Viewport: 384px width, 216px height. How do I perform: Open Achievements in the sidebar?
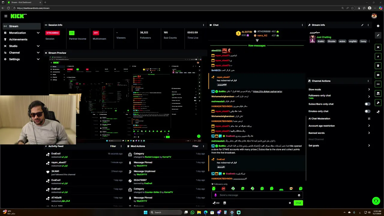[x=22, y=39]
